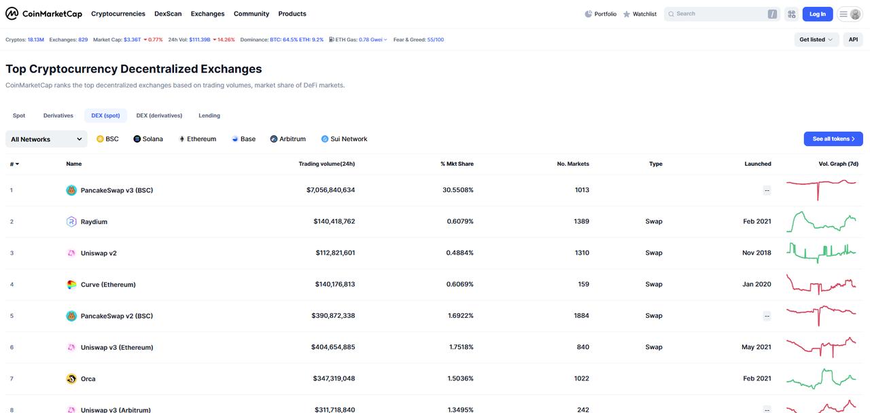
Task: Click Orca 7d volume graph
Action: click(821, 378)
